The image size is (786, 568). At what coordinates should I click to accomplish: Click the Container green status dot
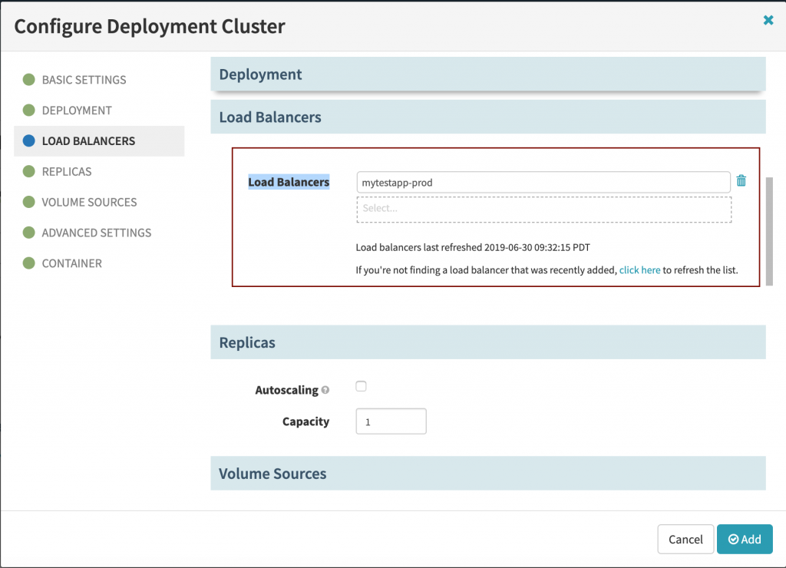29,263
